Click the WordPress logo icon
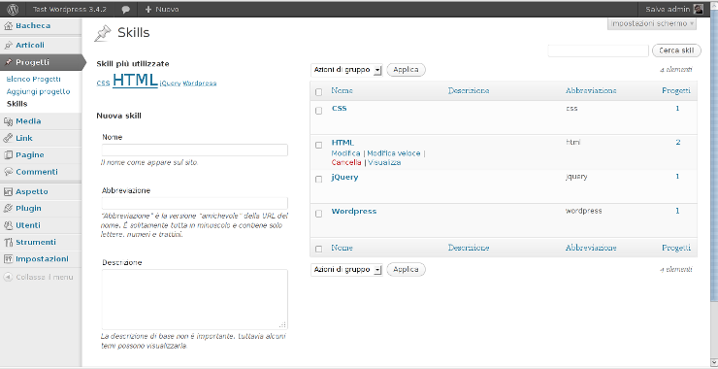This screenshot has height=369, width=718. click(x=13, y=9)
